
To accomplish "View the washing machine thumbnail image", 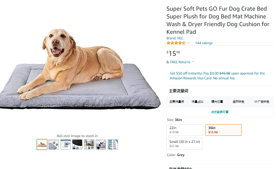I will point(66,144).
